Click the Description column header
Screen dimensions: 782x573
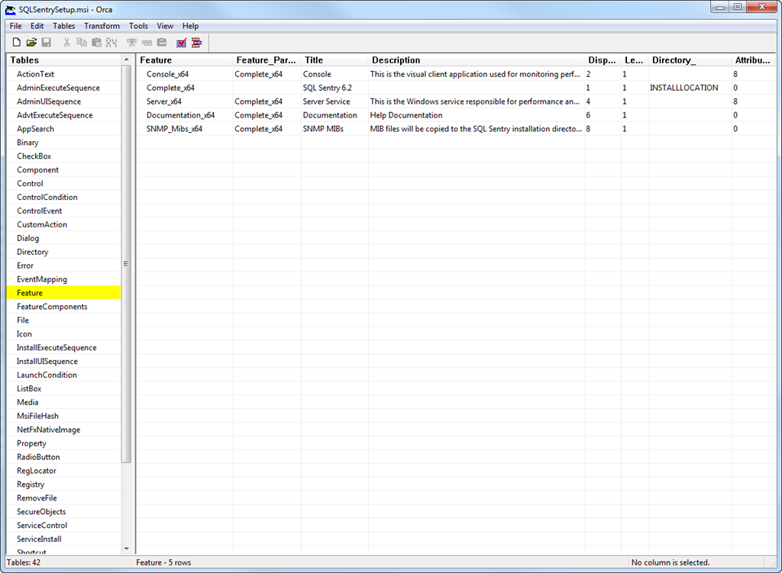tap(477, 60)
